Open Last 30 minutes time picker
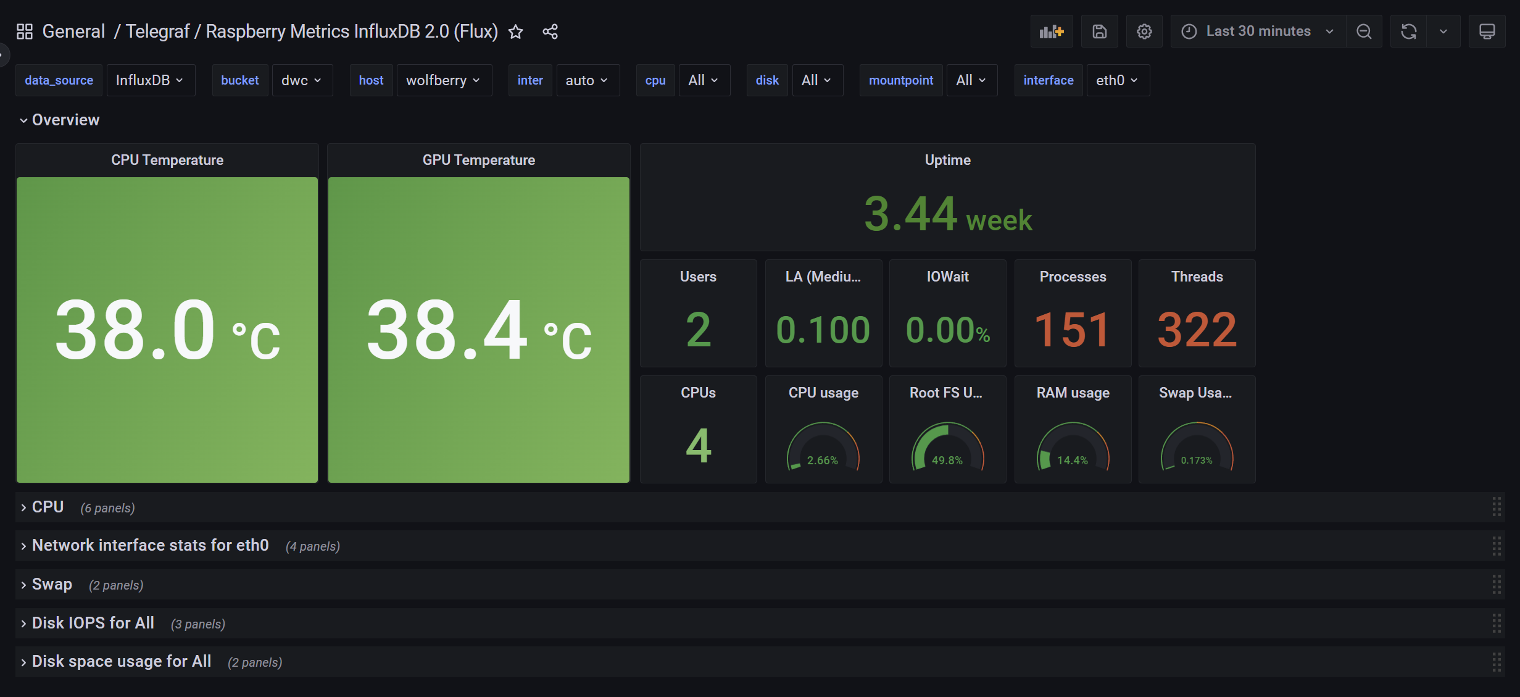This screenshot has height=697, width=1520. click(x=1258, y=31)
